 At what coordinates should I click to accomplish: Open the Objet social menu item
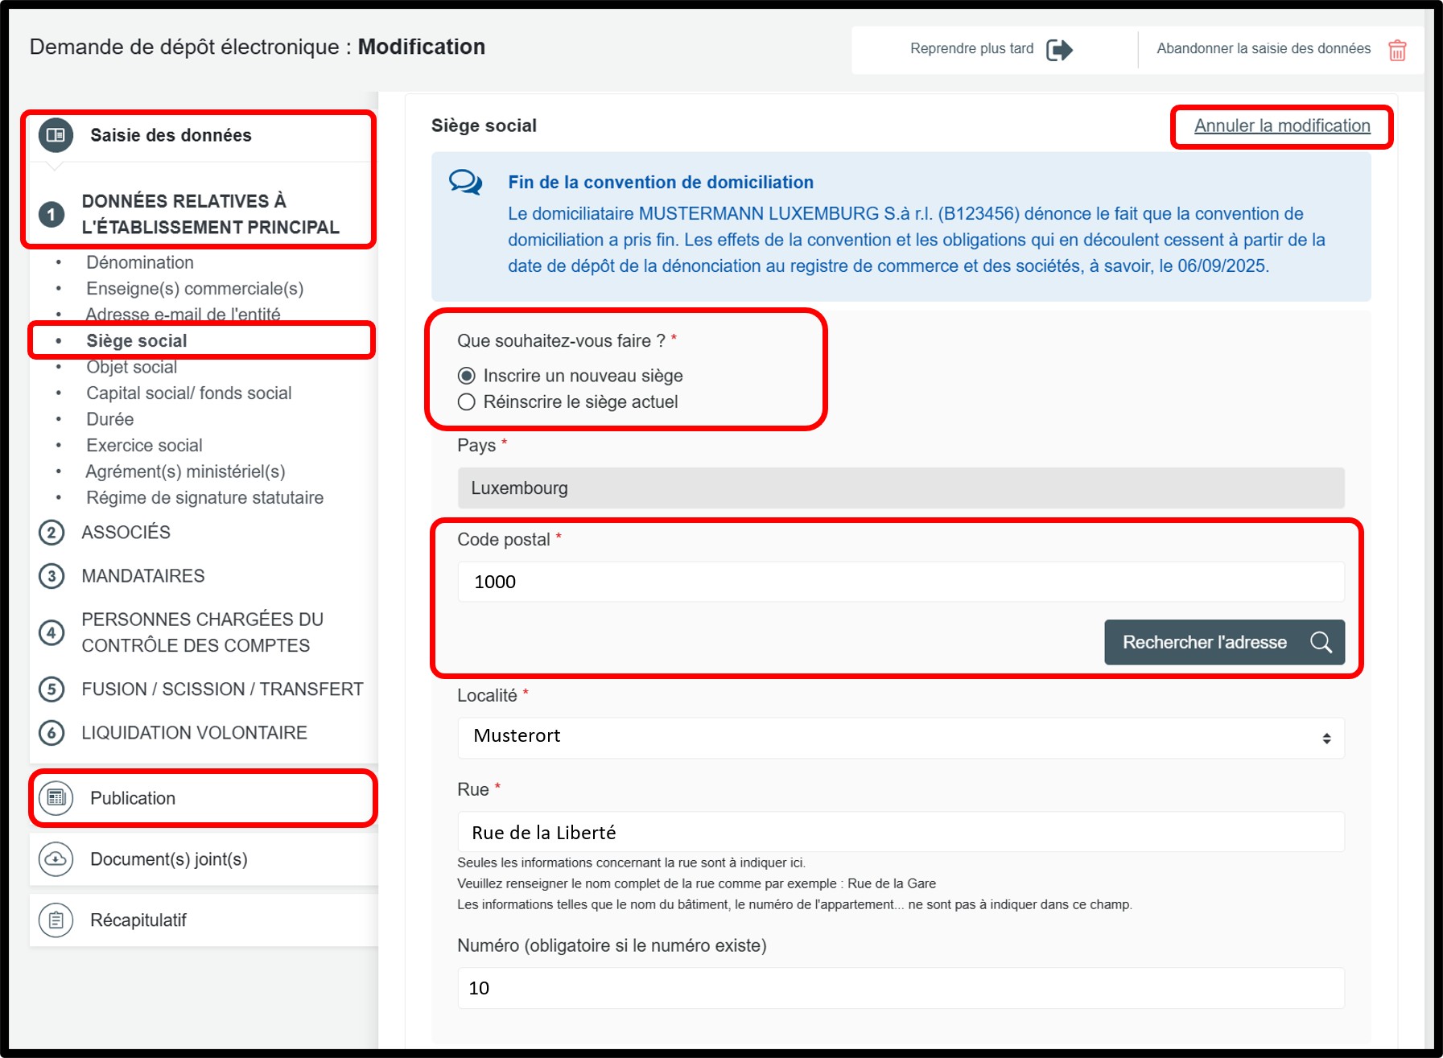click(x=132, y=367)
